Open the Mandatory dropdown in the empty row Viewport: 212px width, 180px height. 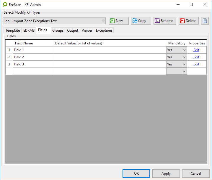tap(184, 71)
